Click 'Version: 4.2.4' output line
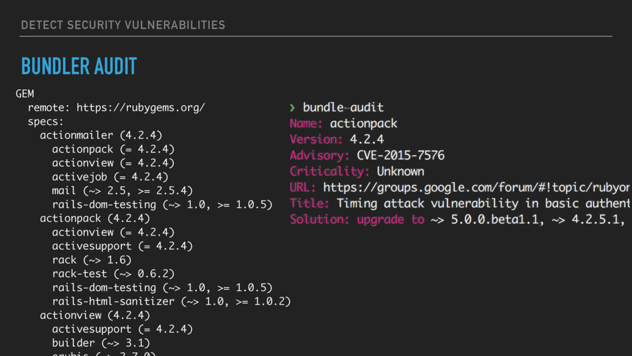 click(336, 140)
